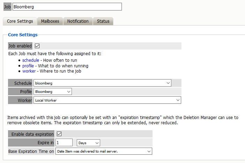This screenshot has width=245, height=163.
Task: Click the Profile dropdown arrow
Action: (69, 91)
